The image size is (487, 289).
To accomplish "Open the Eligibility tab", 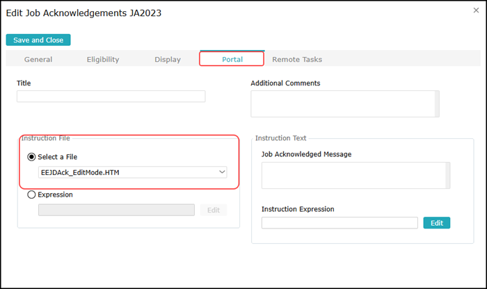I will click(x=103, y=60).
